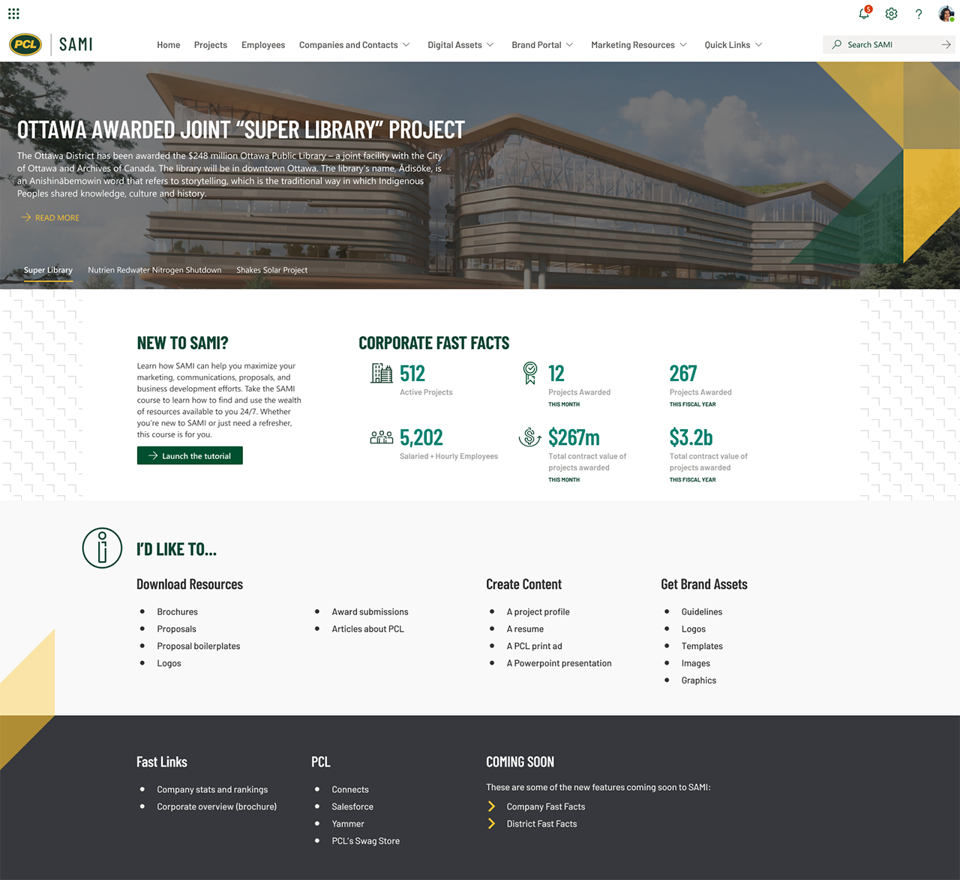The height and width of the screenshot is (880, 960).
Task: Go to Home in navigation
Action: point(169,45)
